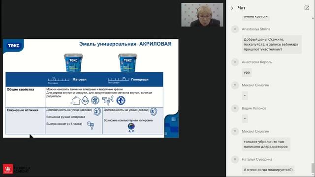Click the 8-year durability shield icon
The height and width of the screenshot is (177, 315).
(153, 112)
